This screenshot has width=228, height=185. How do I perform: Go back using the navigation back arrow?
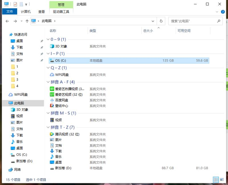tap(7, 21)
